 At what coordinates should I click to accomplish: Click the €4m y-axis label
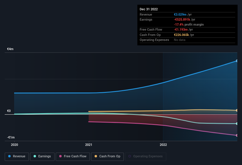pyautogui.click(x=10, y=49)
